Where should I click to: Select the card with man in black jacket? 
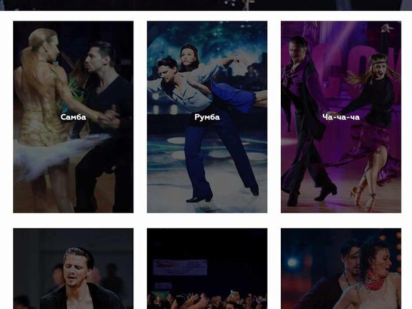[x=73, y=268]
